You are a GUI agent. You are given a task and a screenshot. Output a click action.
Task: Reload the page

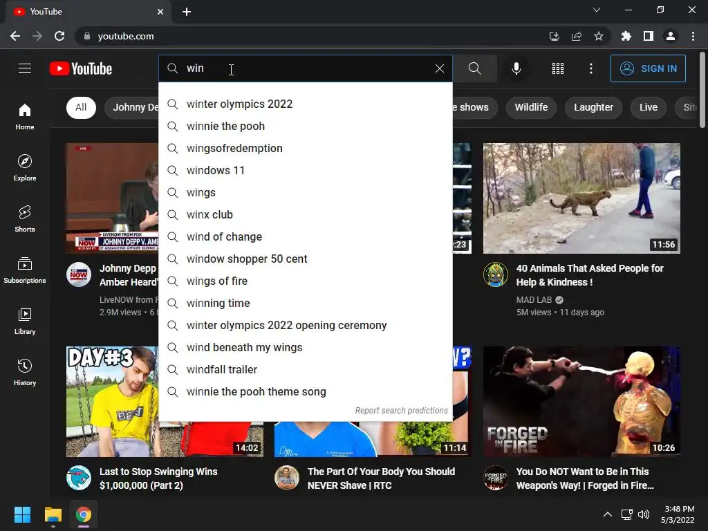tap(59, 36)
